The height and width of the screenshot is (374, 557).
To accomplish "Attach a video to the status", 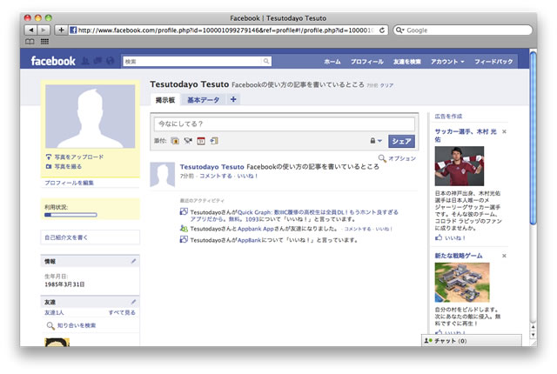I will pyautogui.click(x=188, y=141).
